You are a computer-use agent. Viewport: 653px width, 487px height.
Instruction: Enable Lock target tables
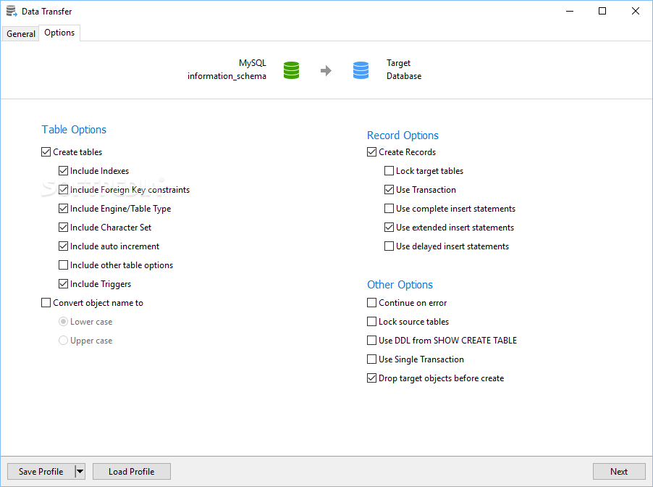389,170
